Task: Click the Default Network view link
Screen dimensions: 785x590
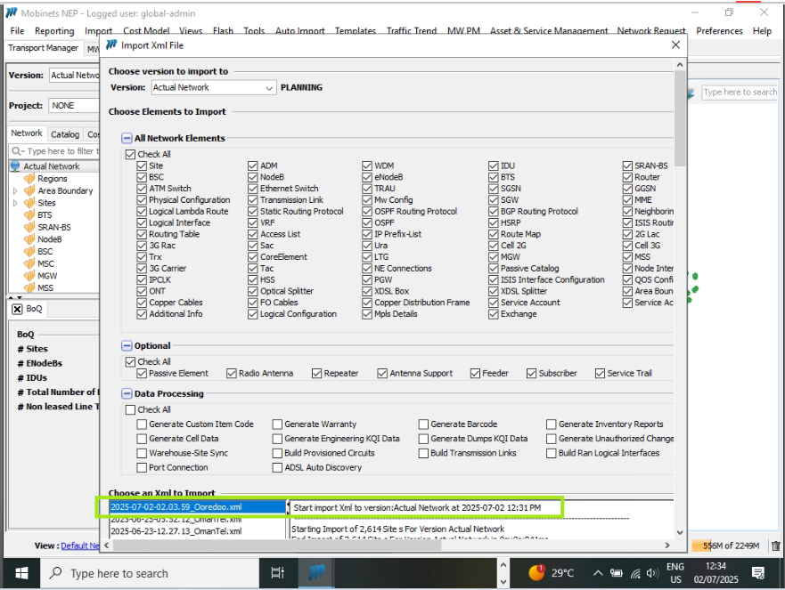Action: [x=79, y=546]
